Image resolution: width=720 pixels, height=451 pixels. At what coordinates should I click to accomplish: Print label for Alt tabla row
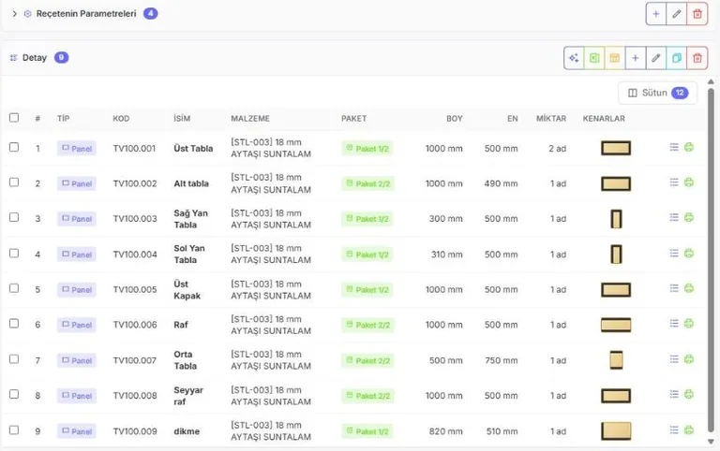[689, 182]
